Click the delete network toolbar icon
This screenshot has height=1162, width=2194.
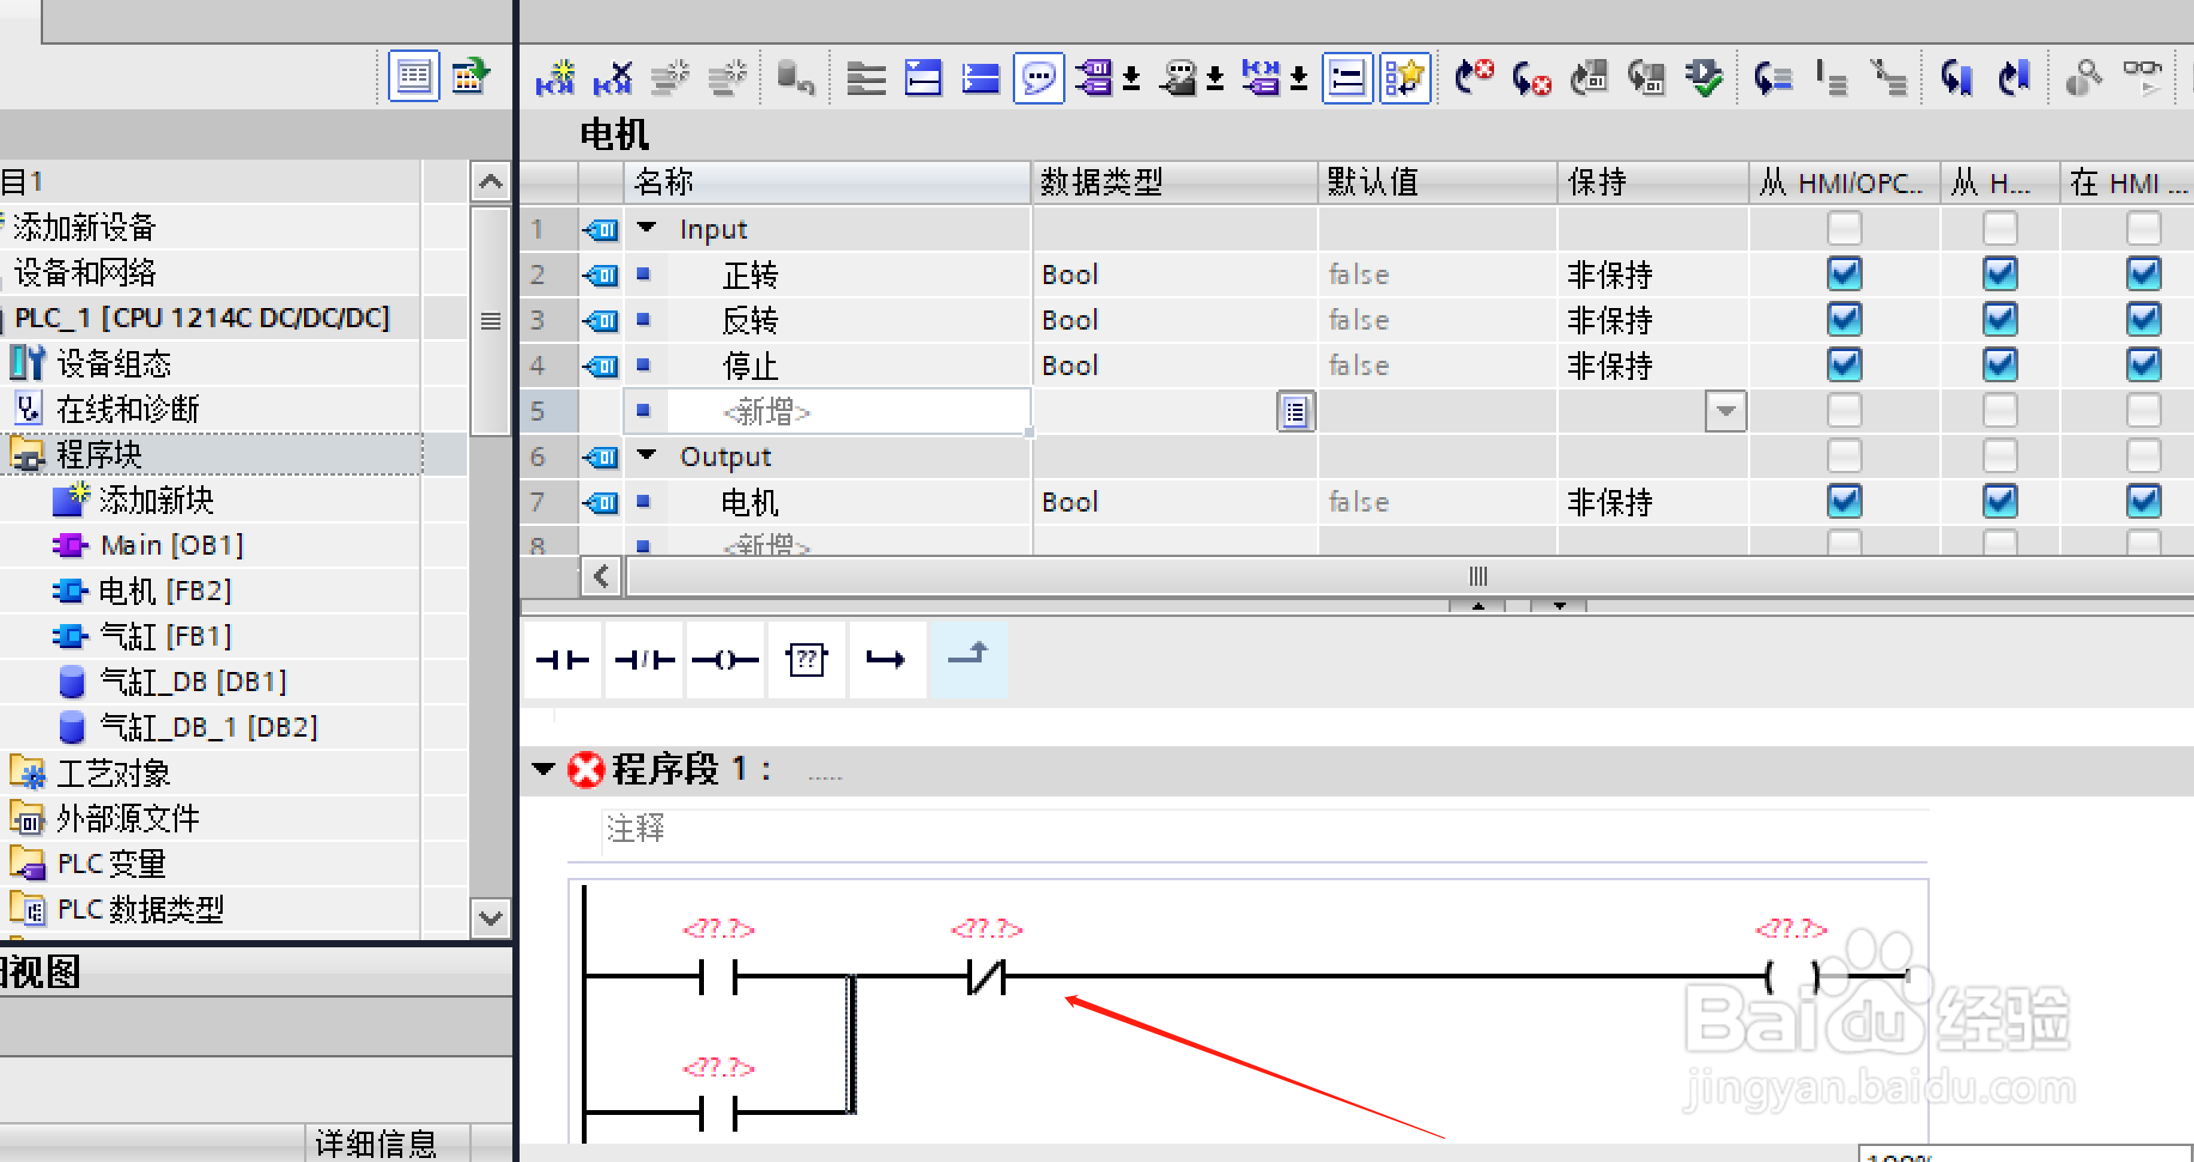pyautogui.click(x=613, y=78)
